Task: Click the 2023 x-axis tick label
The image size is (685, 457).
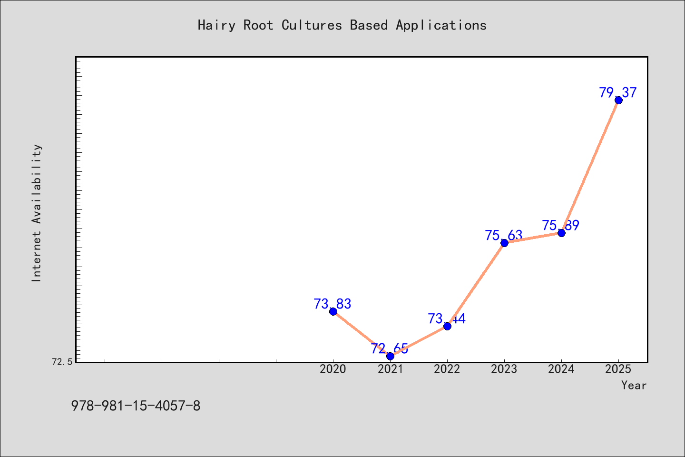Action: 504,369
